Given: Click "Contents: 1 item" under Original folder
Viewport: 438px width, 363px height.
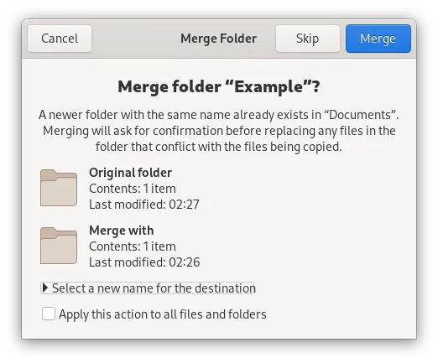Looking at the screenshot, I should tap(133, 189).
